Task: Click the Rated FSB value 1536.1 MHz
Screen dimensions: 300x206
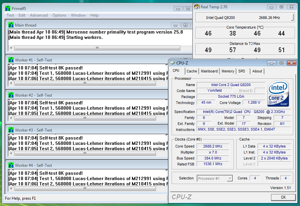Action: pos(213,164)
